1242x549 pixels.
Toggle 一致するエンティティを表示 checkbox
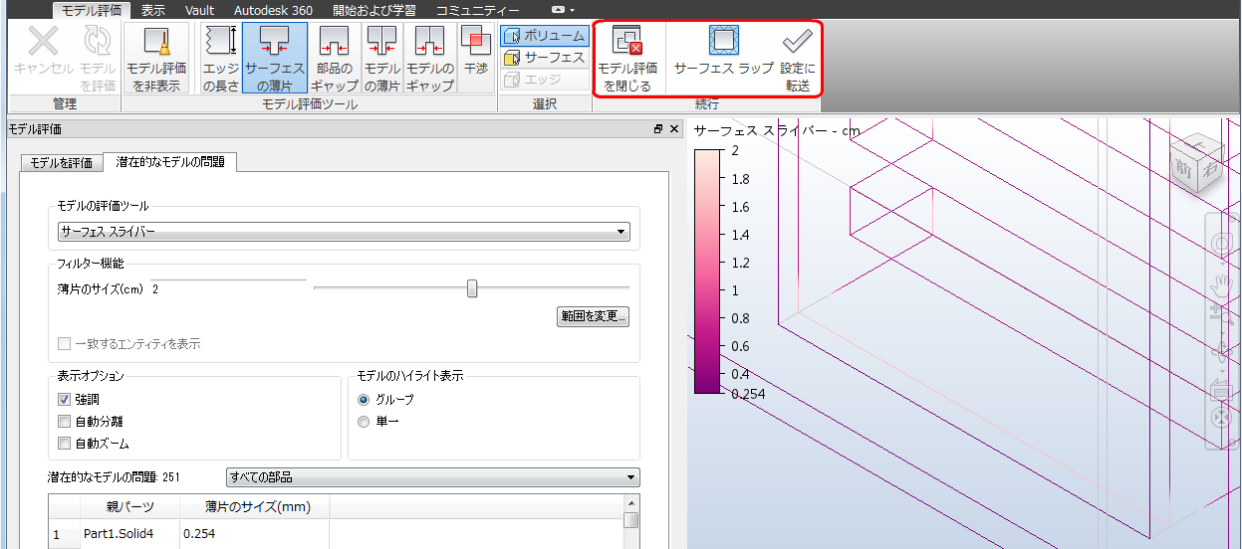click(x=65, y=343)
